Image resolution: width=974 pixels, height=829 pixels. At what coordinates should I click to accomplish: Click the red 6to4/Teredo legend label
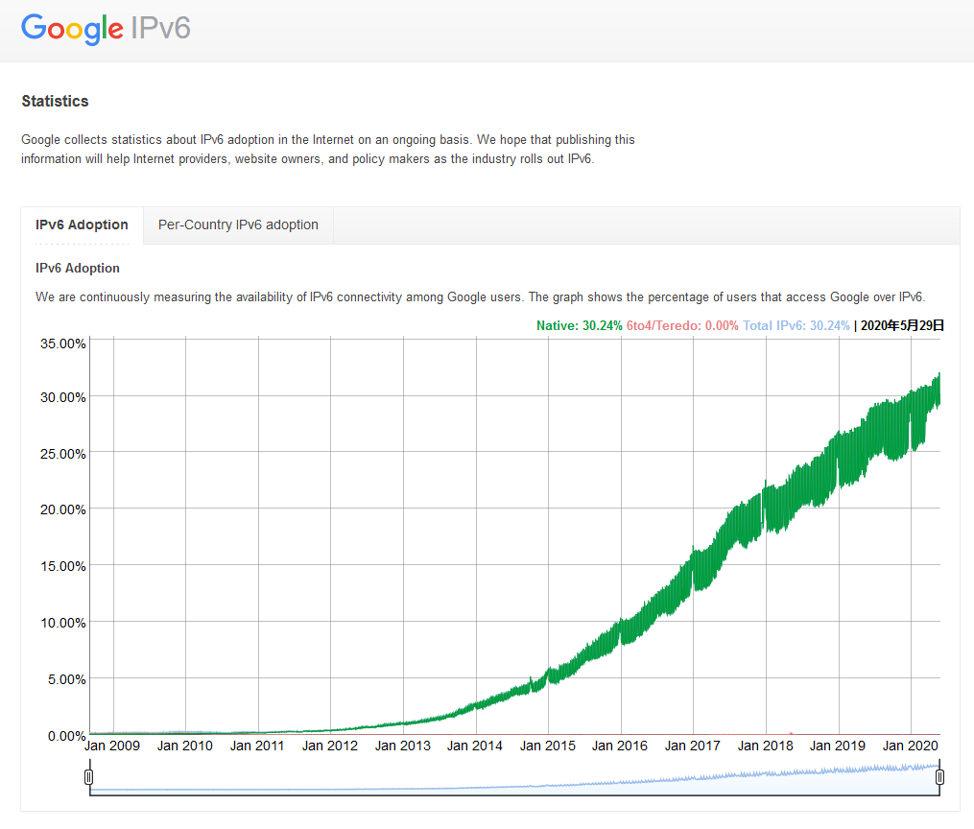click(682, 326)
